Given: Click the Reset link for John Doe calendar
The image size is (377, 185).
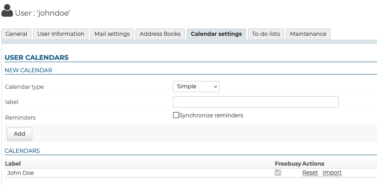Looking at the screenshot, I should tap(310, 173).
